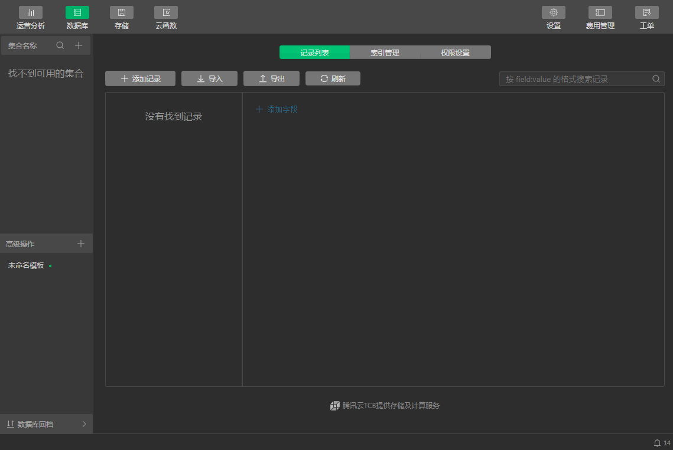Click the 导入 import button
673x450 pixels.
[209, 78]
